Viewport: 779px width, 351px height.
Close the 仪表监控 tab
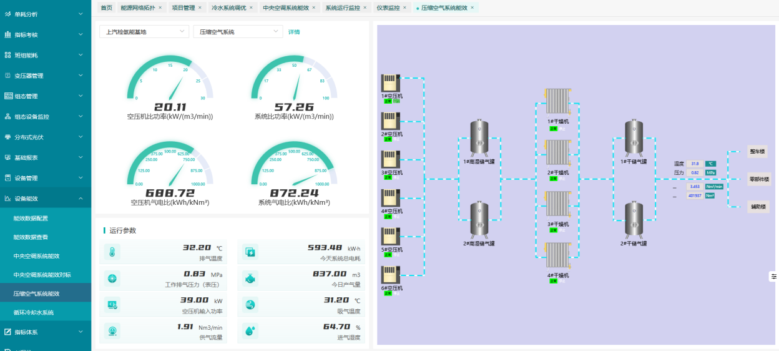click(x=405, y=7)
